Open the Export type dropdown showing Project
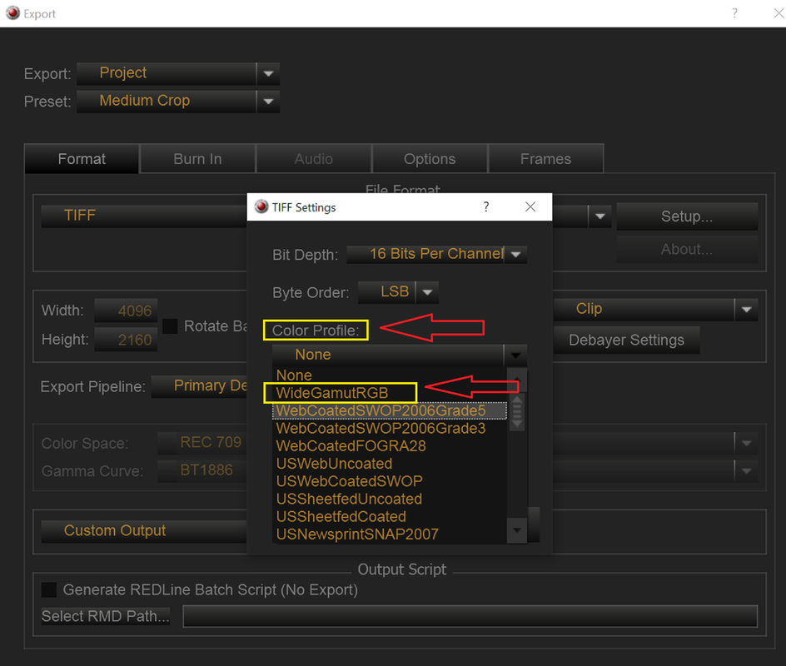The height and width of the screenshot is (666, 786). coord(178,73)
